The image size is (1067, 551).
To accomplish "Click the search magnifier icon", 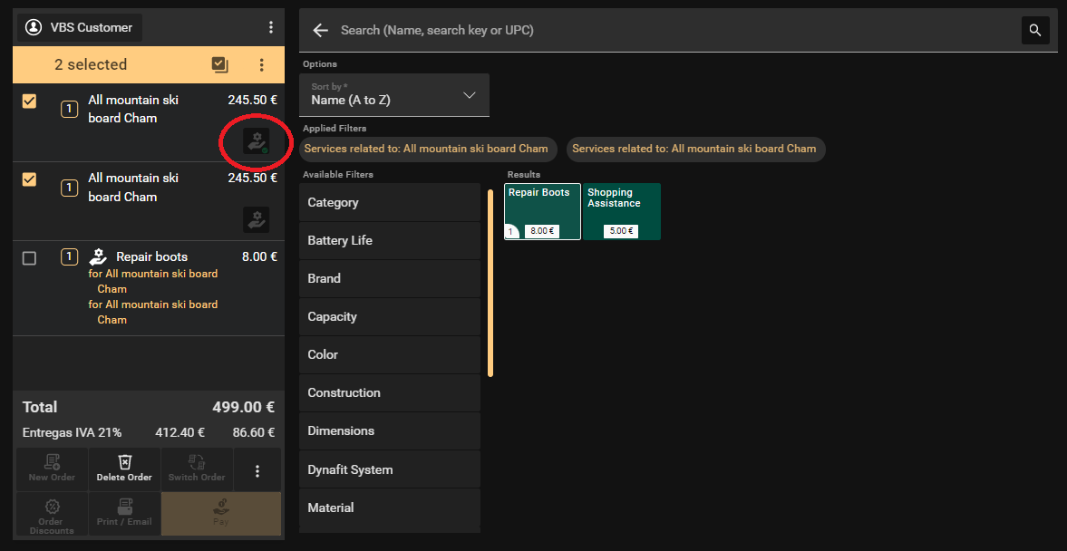I will [x=1035, y=30].
